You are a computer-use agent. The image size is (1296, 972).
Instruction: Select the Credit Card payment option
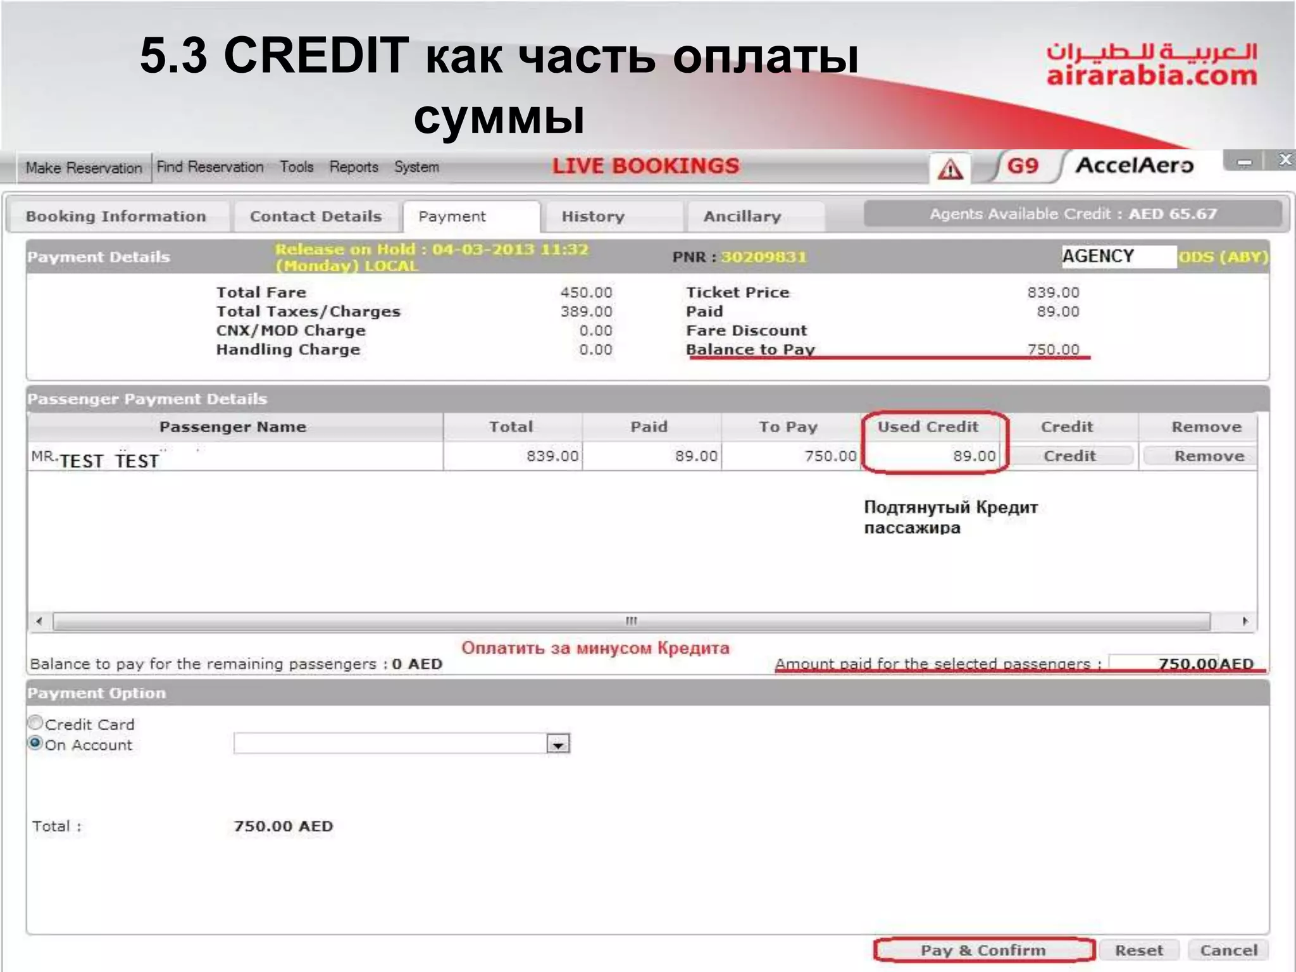(x=35, y=723)
